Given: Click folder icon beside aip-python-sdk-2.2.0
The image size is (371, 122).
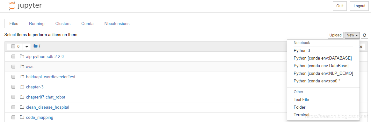Looking at the screenshot, I should [22, 57].
